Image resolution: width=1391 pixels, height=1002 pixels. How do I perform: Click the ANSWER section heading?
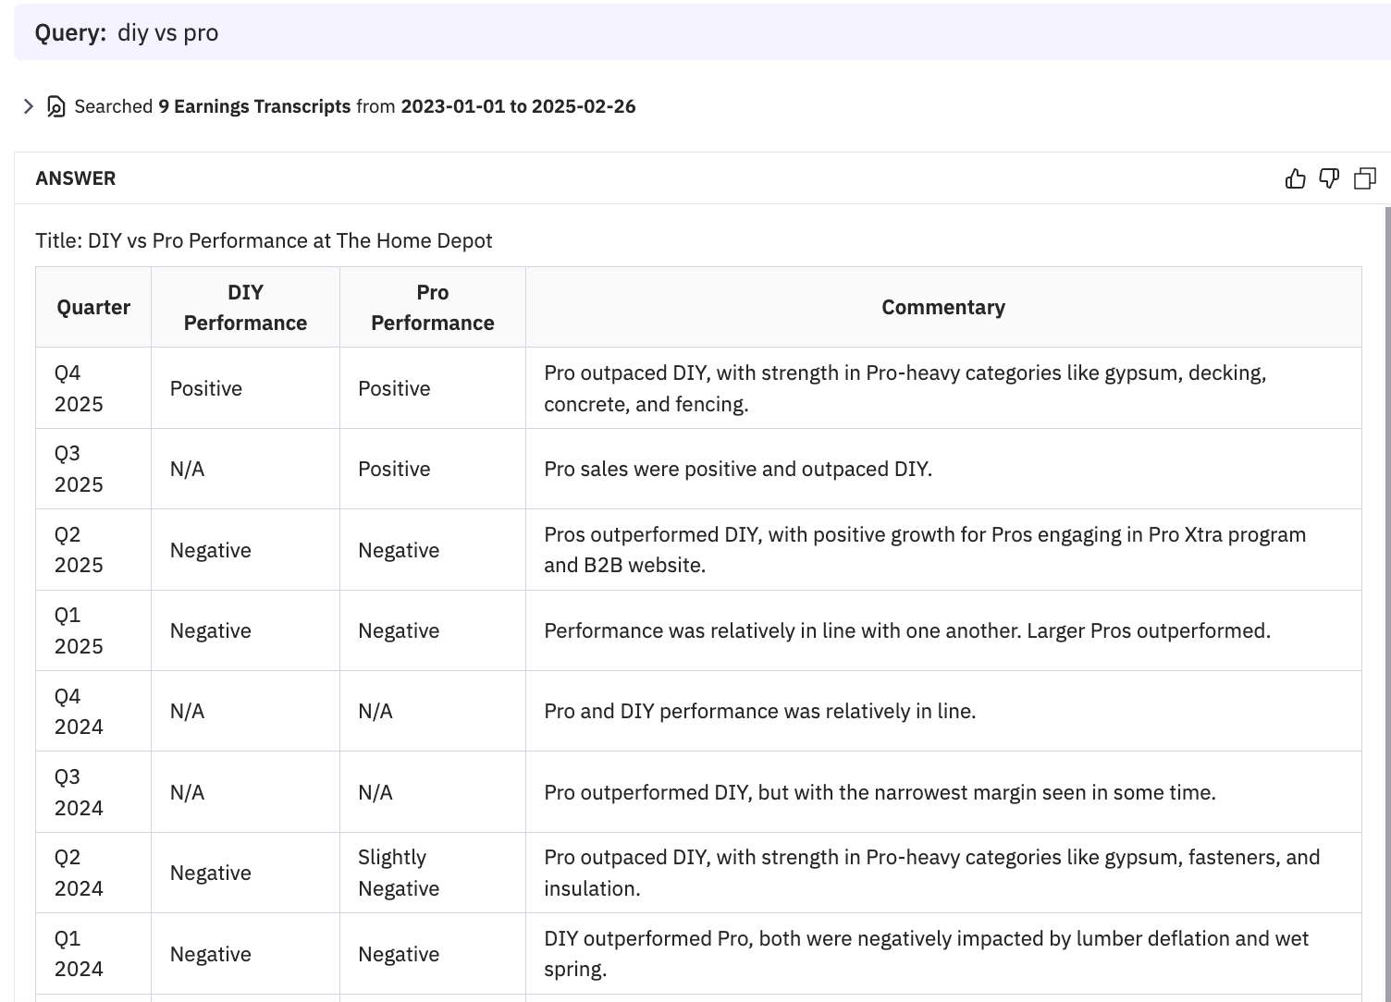[x=76, y=178]
